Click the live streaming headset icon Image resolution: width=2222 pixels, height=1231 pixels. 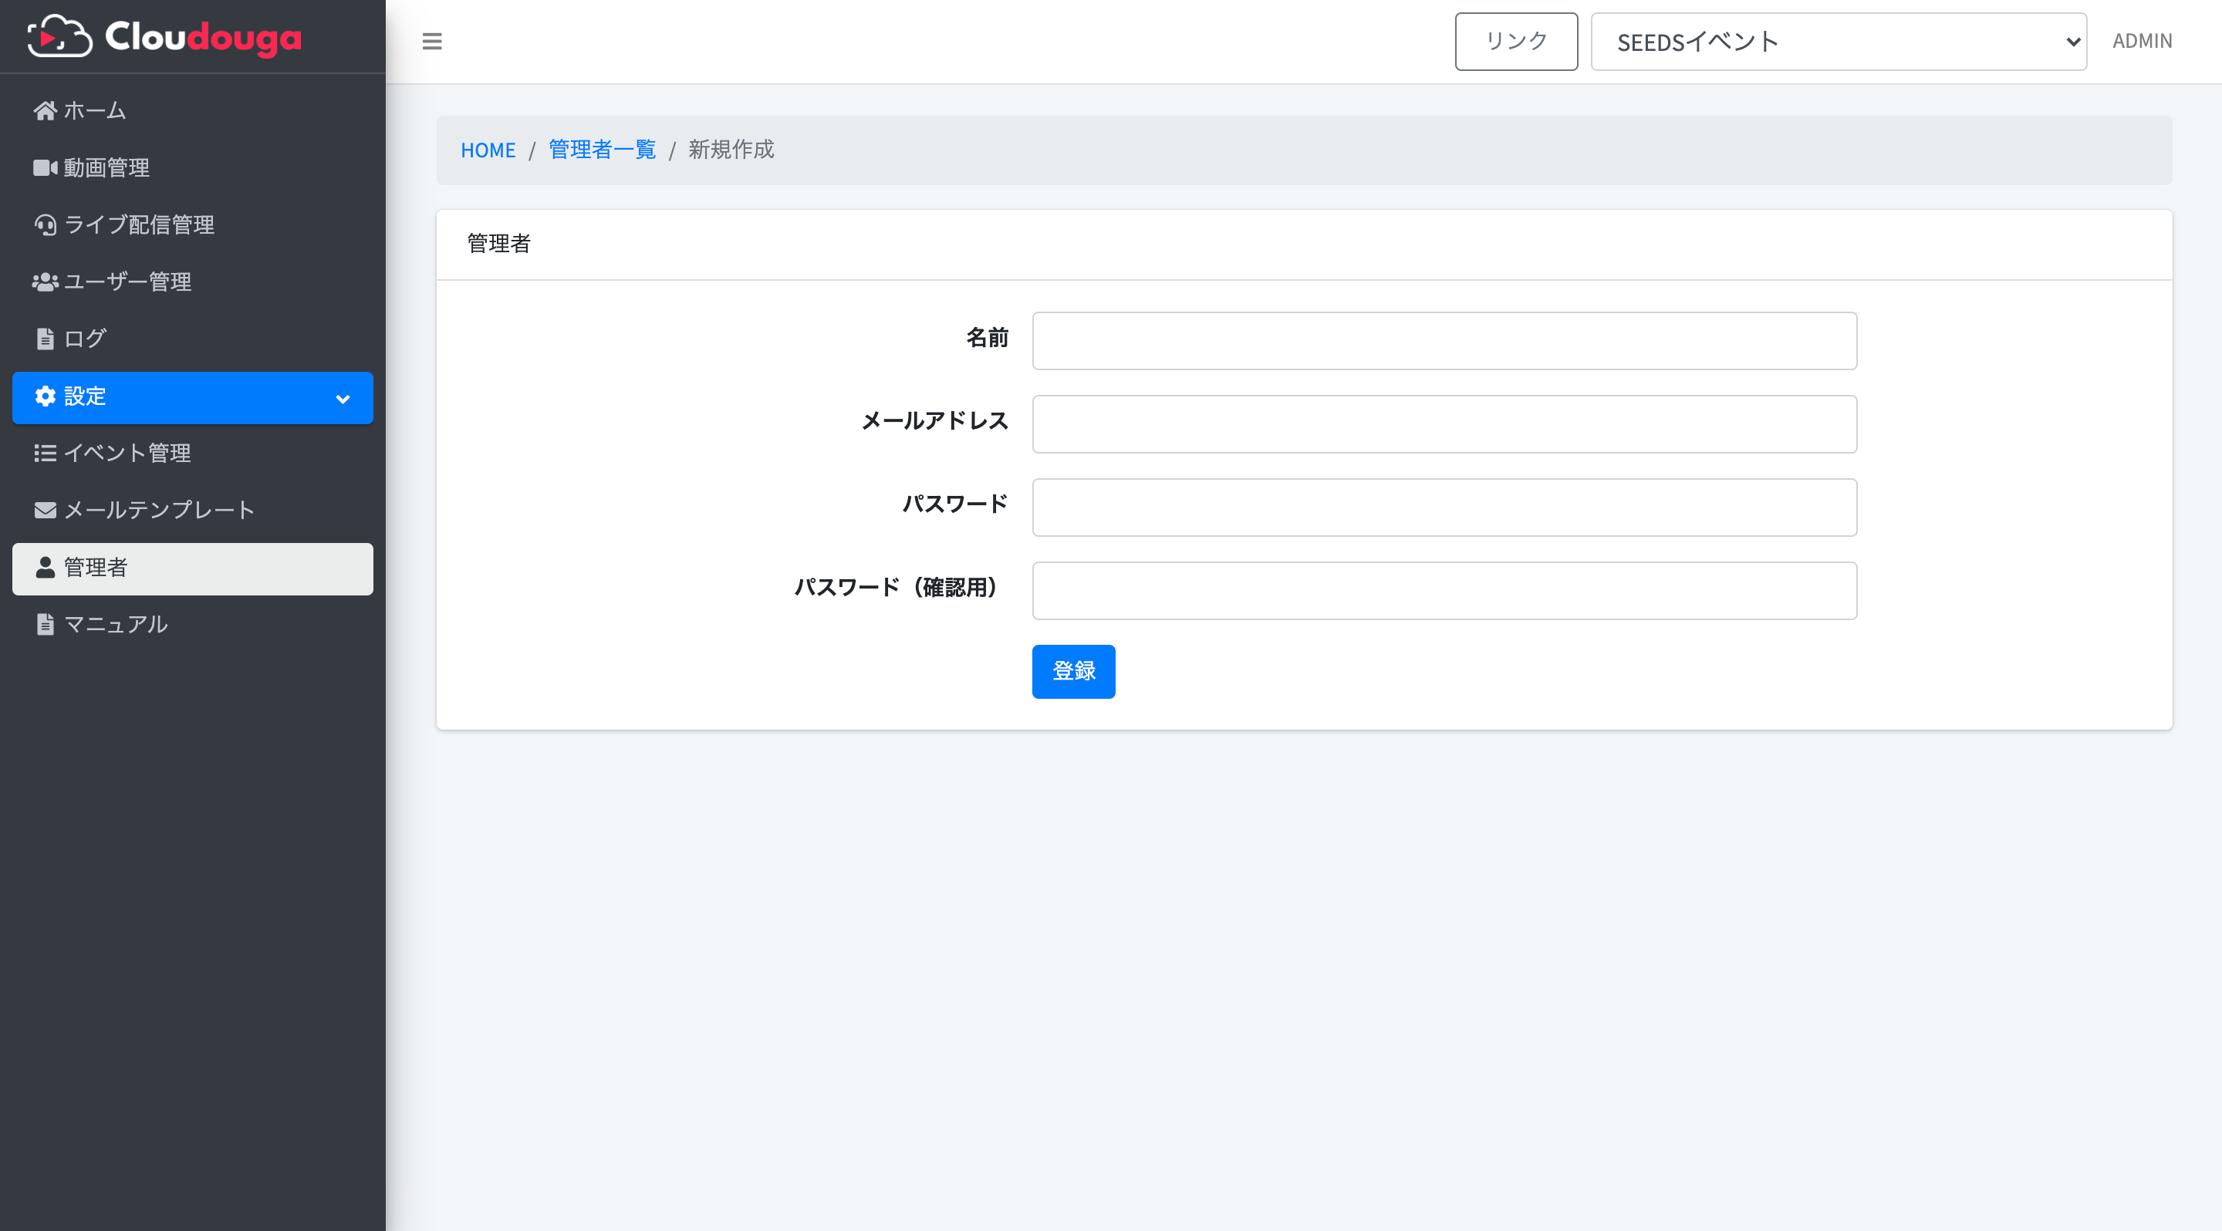click(x=45, y=225)
